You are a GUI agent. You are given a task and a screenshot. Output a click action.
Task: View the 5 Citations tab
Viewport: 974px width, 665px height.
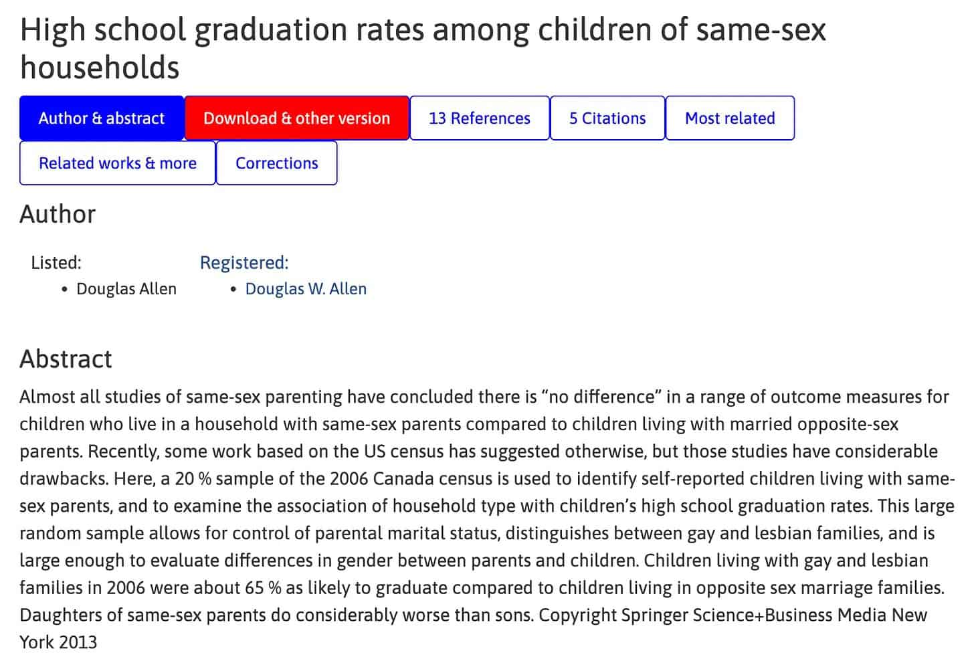607,118
